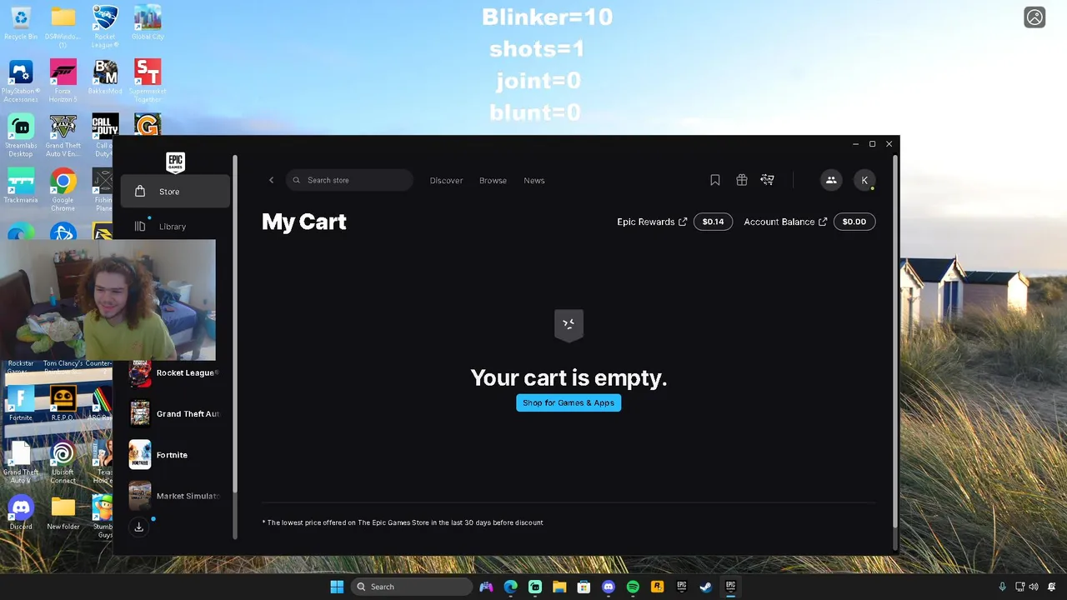Click the Epic Games logo in sidebar
1067x600 pixels.
pyautogui.click(x=175, y=161)
